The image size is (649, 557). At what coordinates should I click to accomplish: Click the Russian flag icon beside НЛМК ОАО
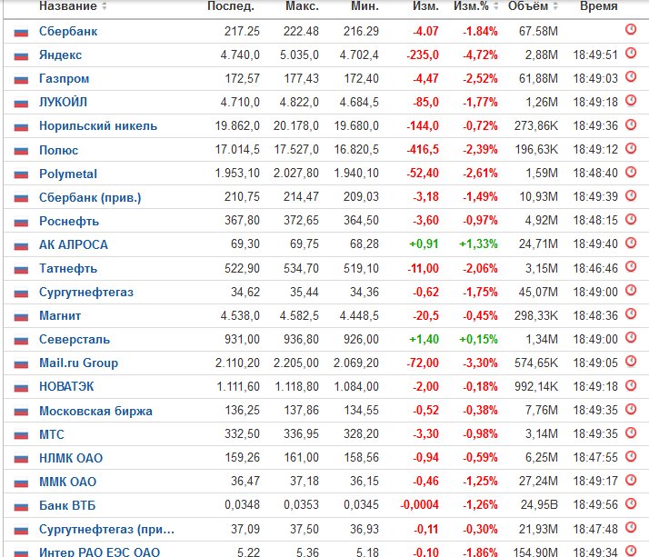tap(21, 459)
